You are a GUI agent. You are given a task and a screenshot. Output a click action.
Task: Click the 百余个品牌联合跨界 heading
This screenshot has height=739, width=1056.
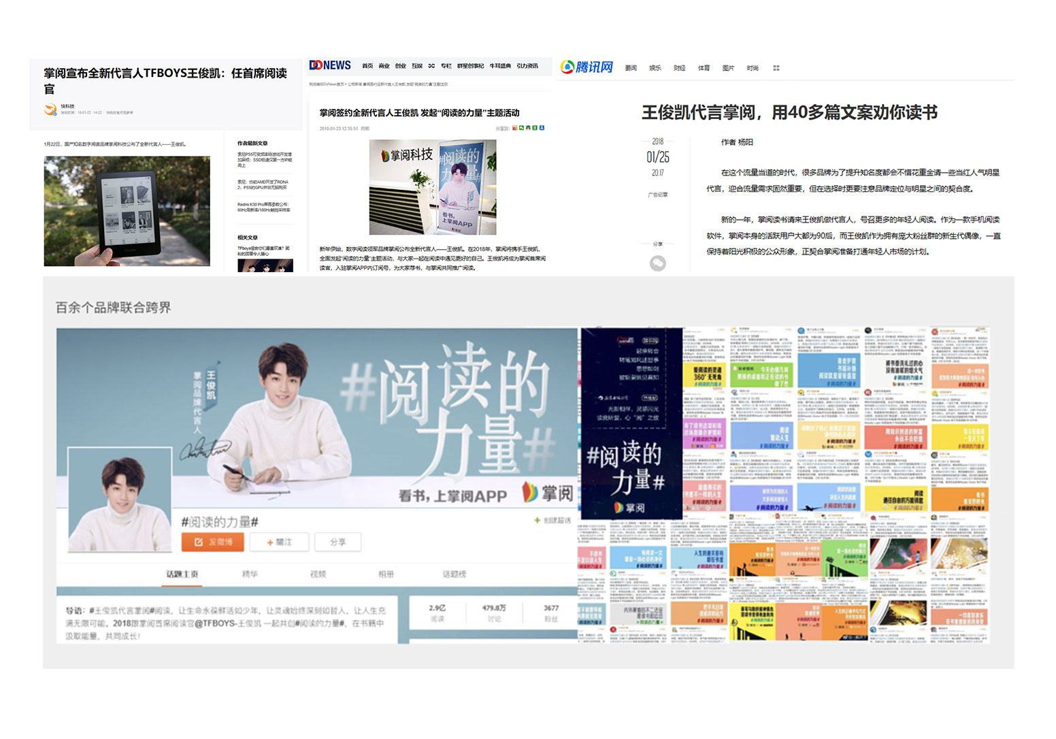pos(113,308)
